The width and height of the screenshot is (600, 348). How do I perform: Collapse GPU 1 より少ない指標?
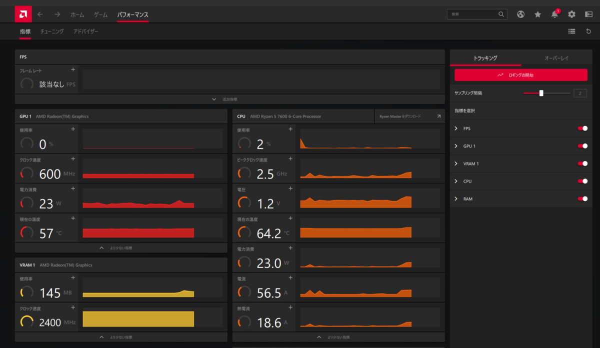click(x=121, y=247)
